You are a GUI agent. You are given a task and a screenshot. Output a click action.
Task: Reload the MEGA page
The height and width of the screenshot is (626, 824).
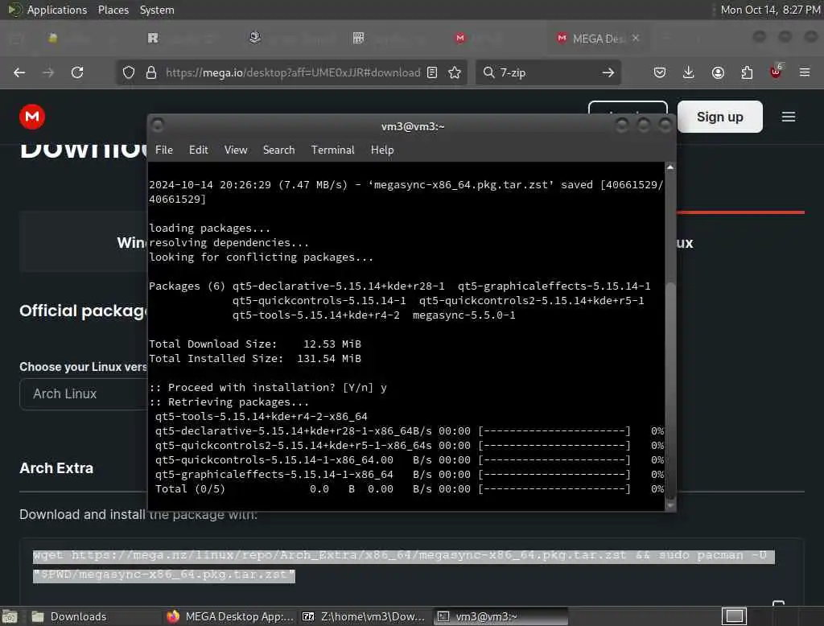tap(77, 72)
